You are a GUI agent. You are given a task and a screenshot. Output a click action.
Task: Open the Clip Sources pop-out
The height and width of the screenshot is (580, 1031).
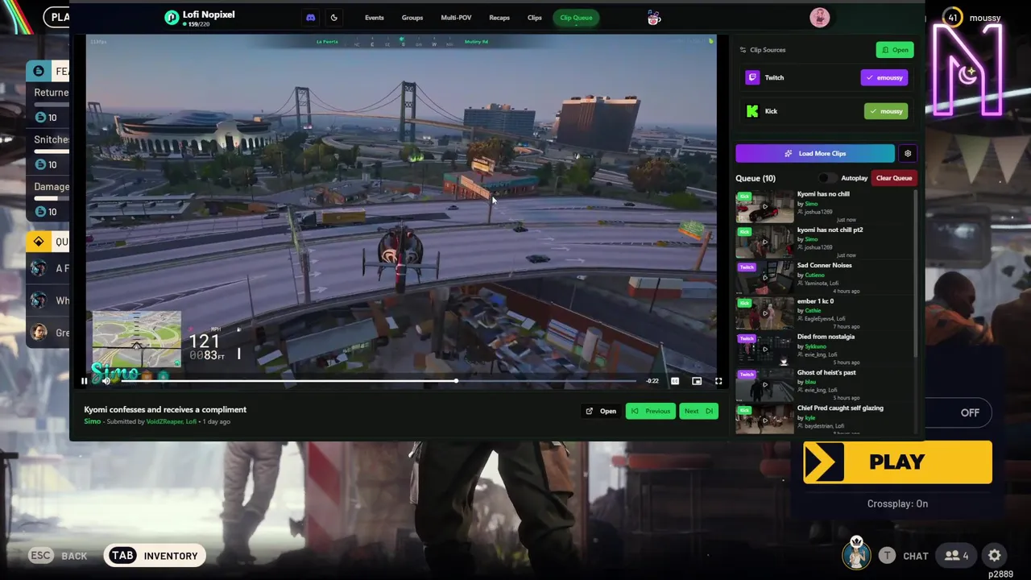pos(895,50)
